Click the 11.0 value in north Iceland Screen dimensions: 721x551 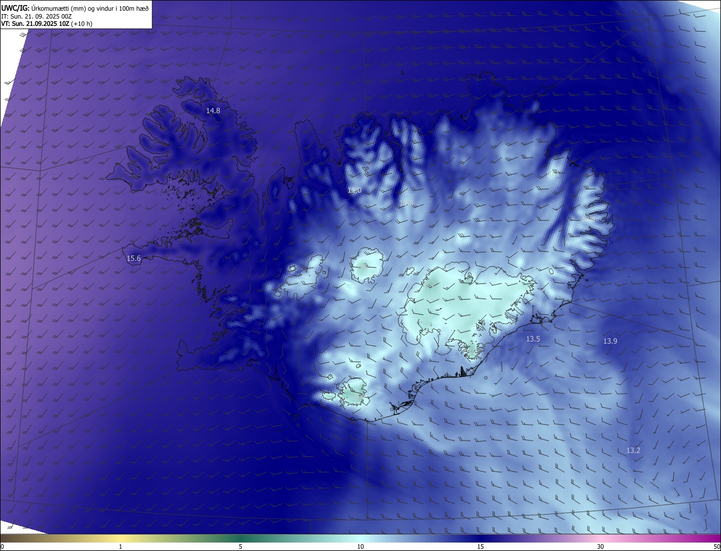pyautogui.click(x=354, y=190)
